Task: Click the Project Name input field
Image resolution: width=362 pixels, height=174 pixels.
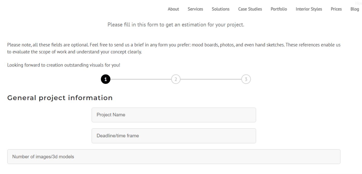Action: [174, 115]
